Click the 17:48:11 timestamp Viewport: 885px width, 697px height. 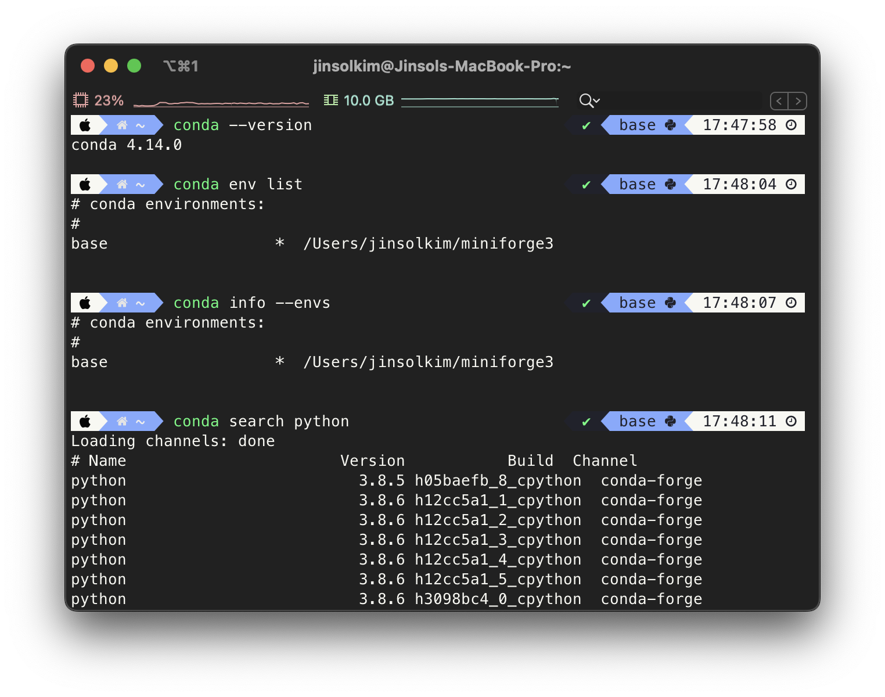740,421
